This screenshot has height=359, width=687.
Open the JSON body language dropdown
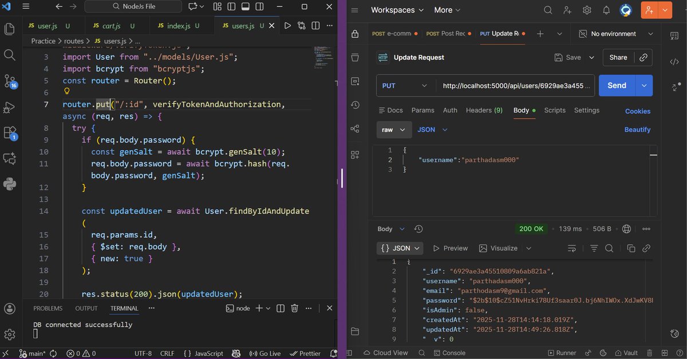[x=432, y=130]
